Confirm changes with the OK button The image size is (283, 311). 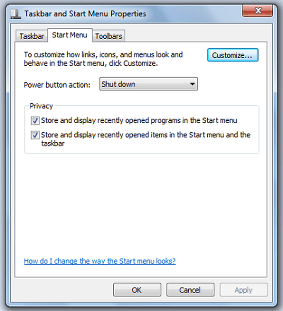(x=137, y=290)
